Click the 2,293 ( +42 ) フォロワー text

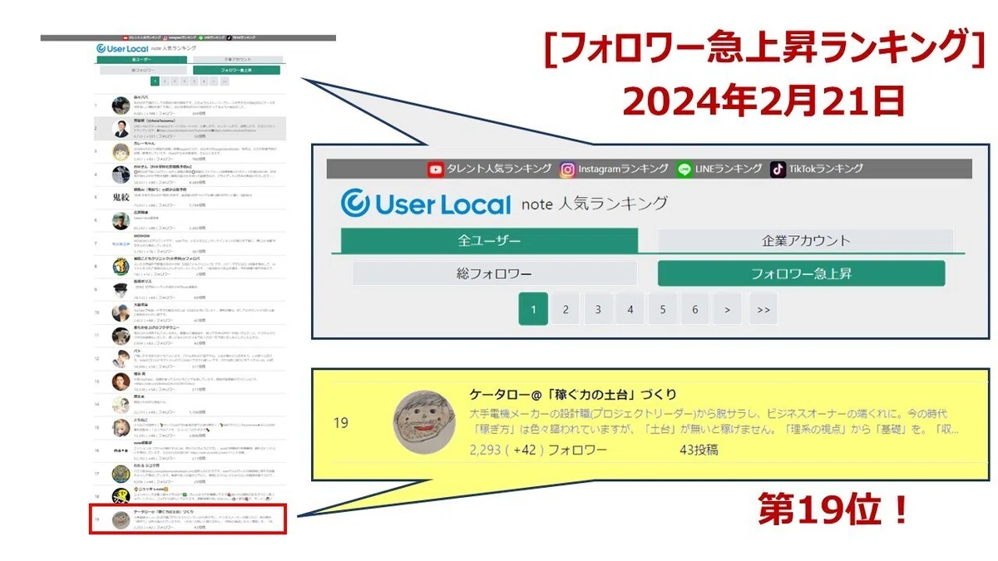coord(538,450)
